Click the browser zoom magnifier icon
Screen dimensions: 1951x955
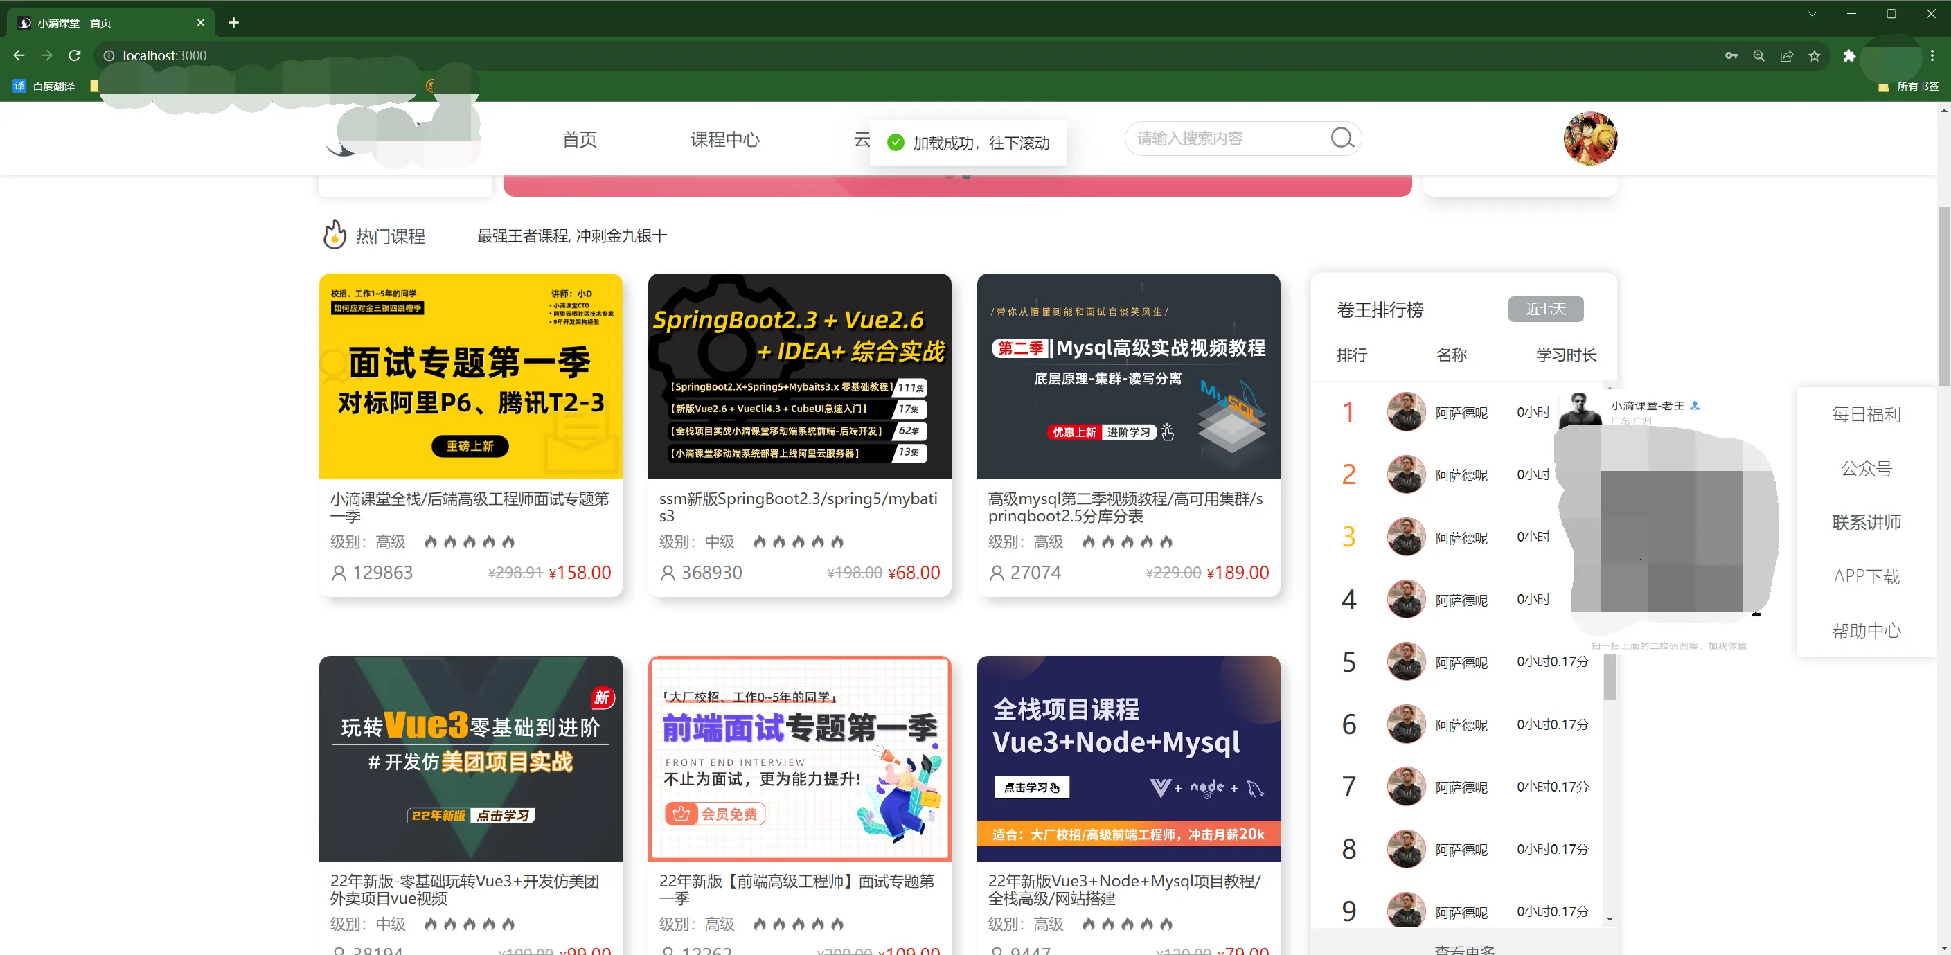click(x=1758, y=56)
